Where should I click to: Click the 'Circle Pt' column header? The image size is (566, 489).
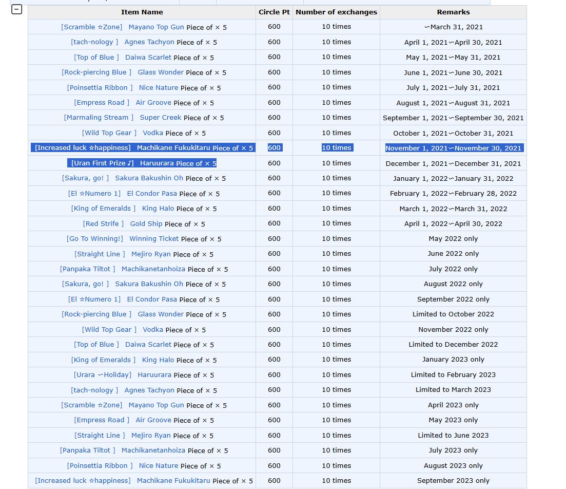275,12
